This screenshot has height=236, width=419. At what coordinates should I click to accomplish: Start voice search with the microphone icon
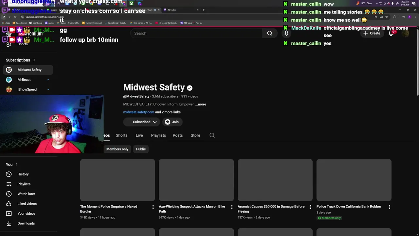(286, 33)
